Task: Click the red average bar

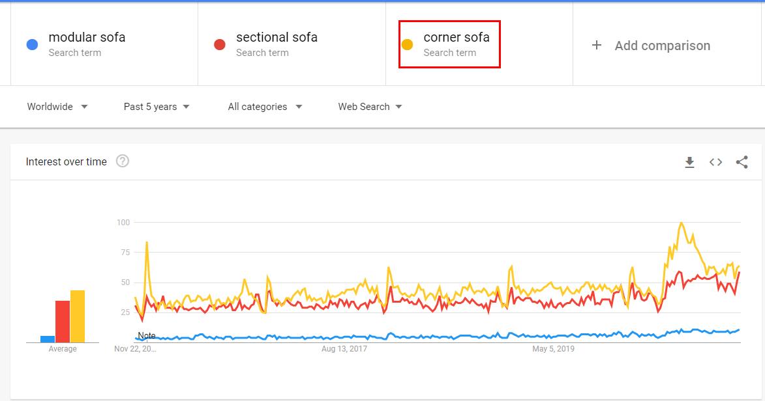Action: (x=63, y=322)
